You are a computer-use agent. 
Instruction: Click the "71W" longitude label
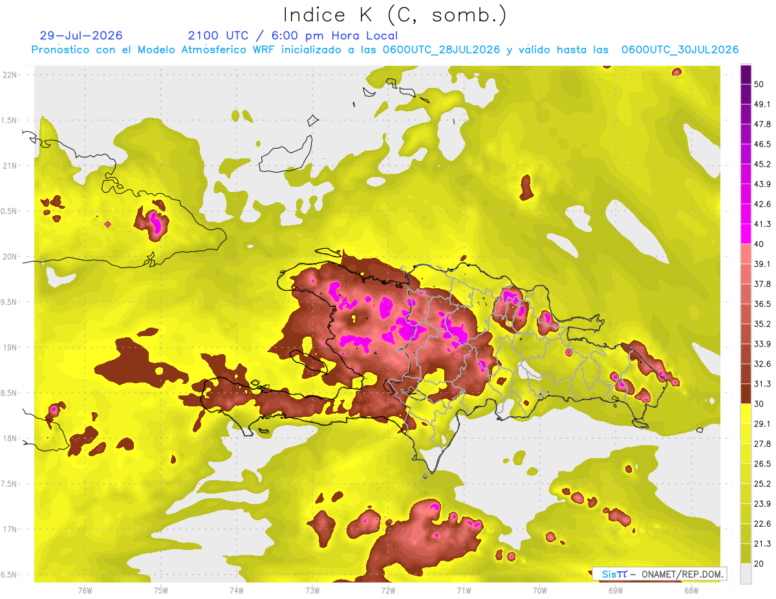tap(464, 590)
